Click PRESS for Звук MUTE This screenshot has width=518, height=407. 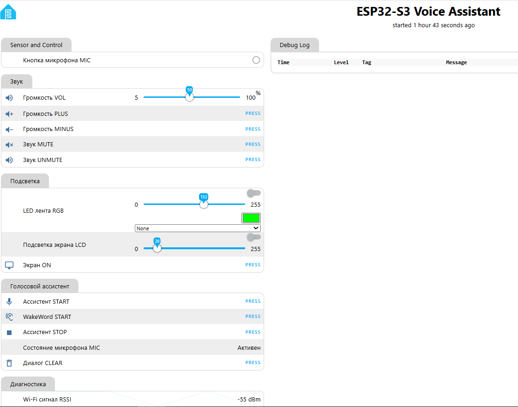(253, 144)
